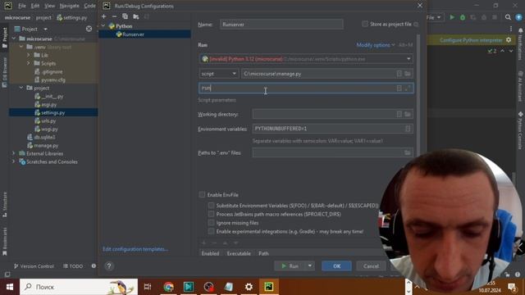Click the Cancel button
Image resolution: width=525 pixels, height=295 pixels.
click(x=371, y=265)
